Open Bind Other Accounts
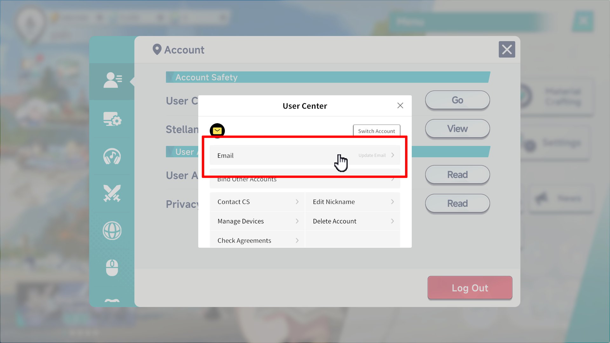Screen dimensions: 610x343 (x=305, y=179)
